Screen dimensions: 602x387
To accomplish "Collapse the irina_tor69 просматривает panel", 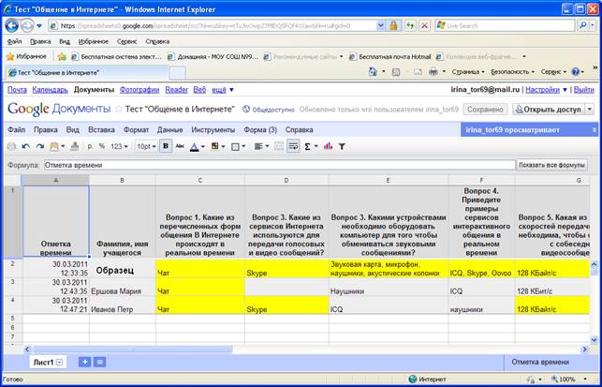I will [594, 130].
